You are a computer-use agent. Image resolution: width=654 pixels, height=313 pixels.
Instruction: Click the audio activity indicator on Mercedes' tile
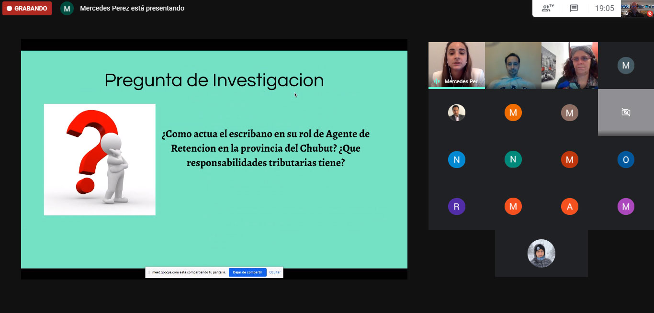pyautogui.click(x=436, y=81)
